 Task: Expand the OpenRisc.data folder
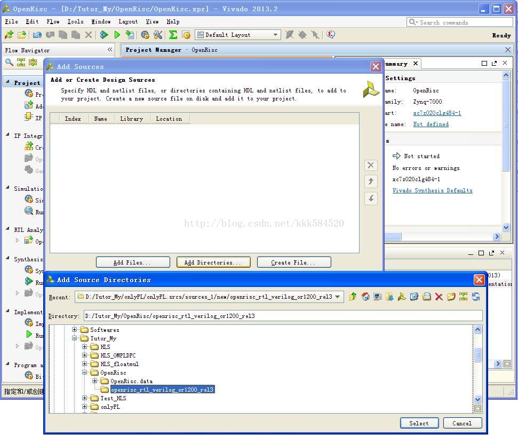pos(95,381)
